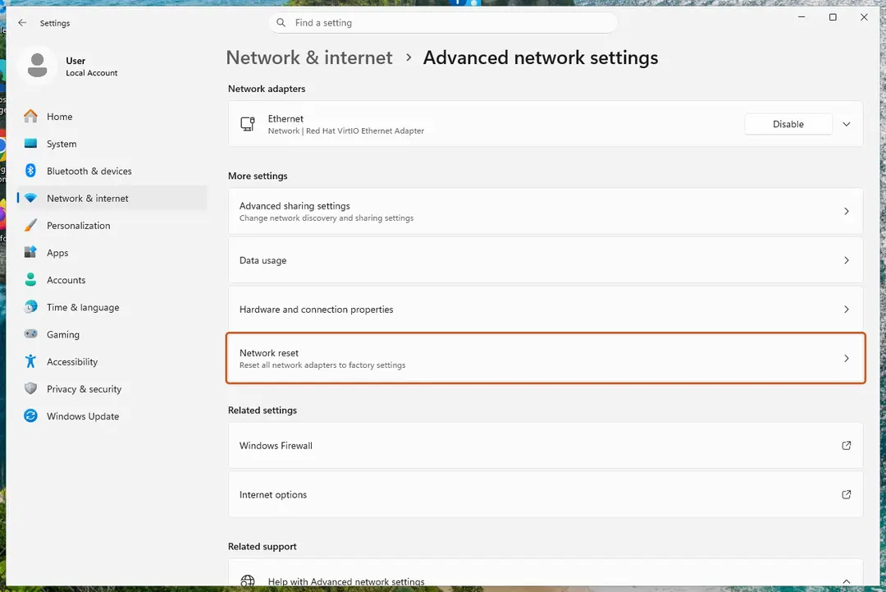Image resolution: width=886 pixels, height=592 pixels.
Task: Click the Data usage label
Action: point(263,260)
